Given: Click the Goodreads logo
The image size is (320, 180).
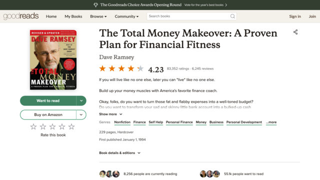Looking at the screenshot, I should click(x=21, y=16).
